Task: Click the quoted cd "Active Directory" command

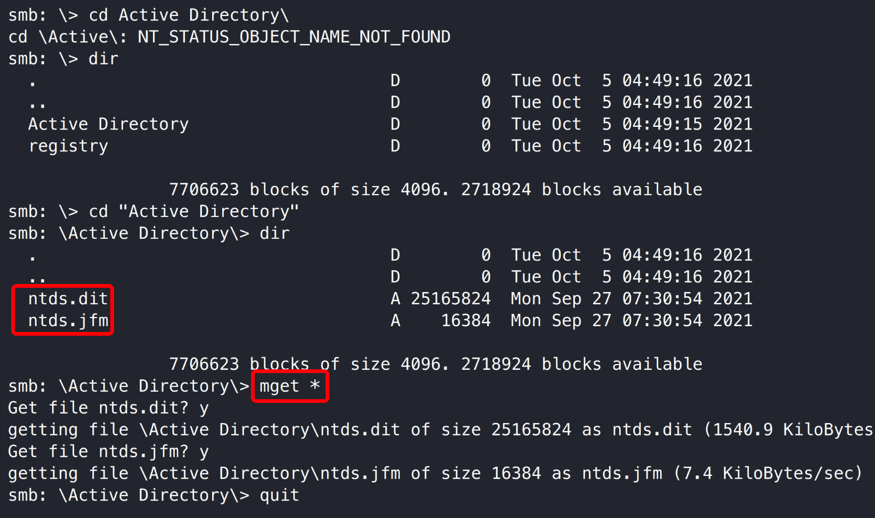Action: coord(194,212)
